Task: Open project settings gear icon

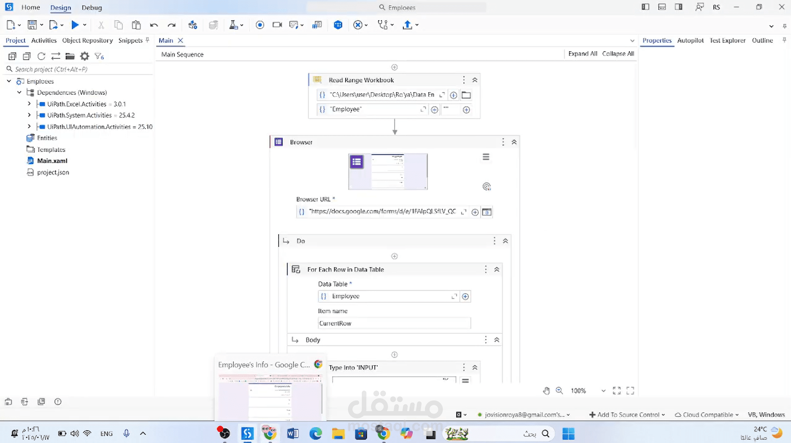Action: (x=85, y=56)
